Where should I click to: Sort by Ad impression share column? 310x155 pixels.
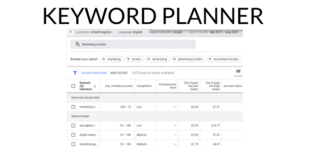167,86
